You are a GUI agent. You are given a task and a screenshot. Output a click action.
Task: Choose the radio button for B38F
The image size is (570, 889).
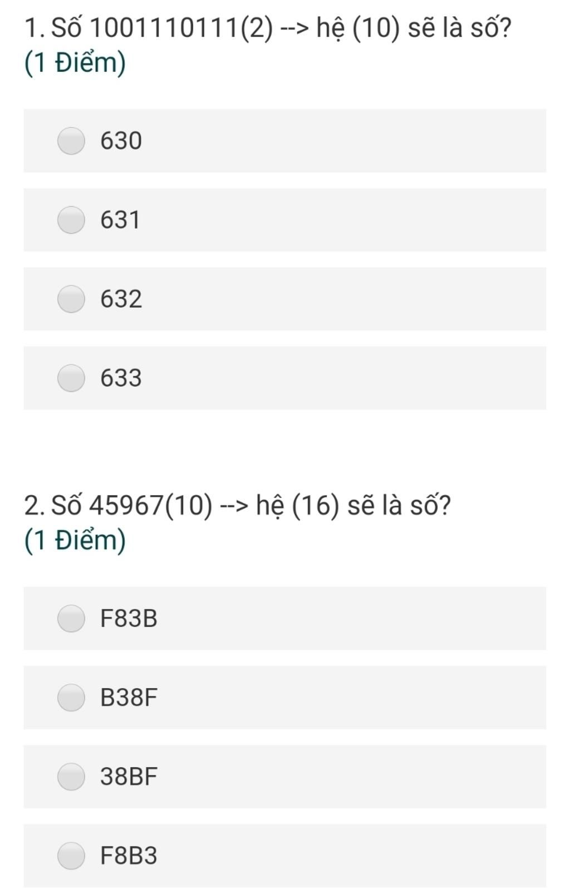pyautogui.click(x=71, y=697)
